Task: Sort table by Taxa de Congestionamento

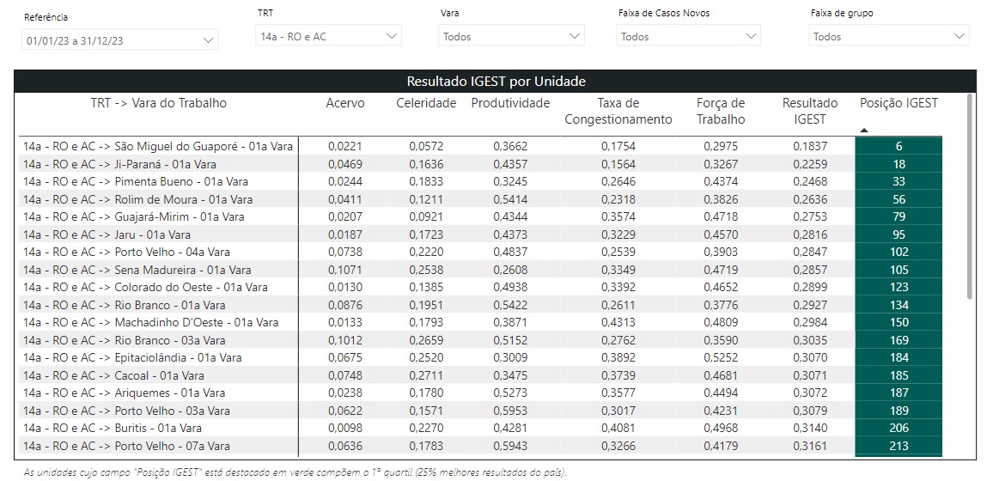Action: point(618,112)
